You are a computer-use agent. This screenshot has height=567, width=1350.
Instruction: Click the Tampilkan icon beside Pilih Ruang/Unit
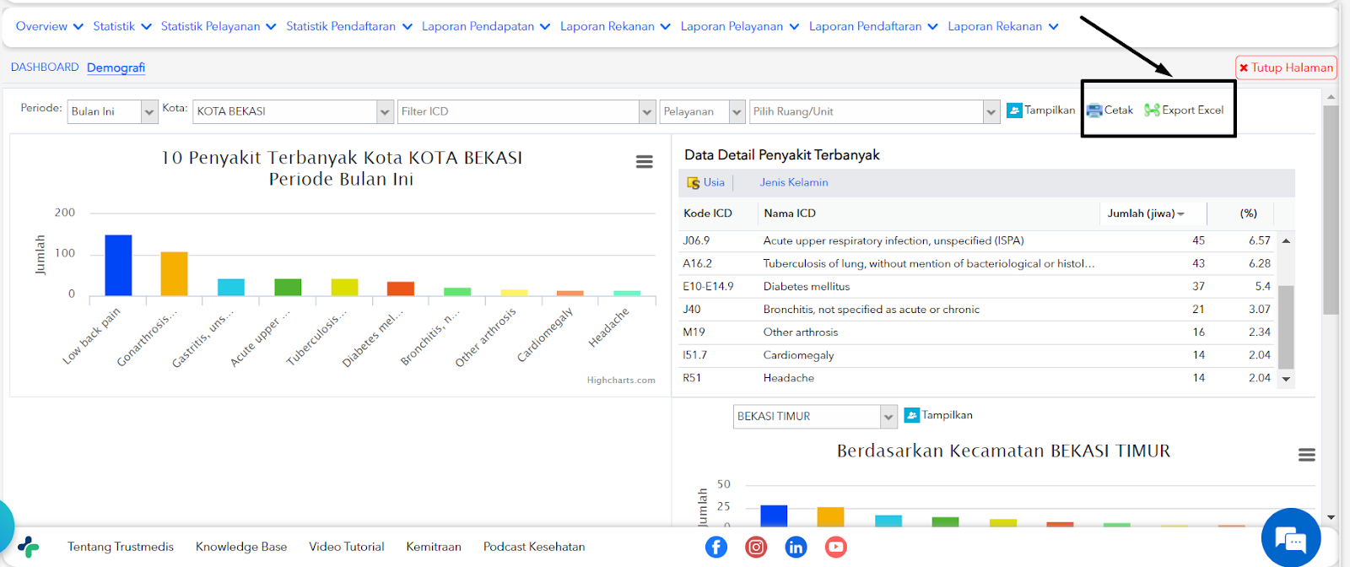(1014, 111)
